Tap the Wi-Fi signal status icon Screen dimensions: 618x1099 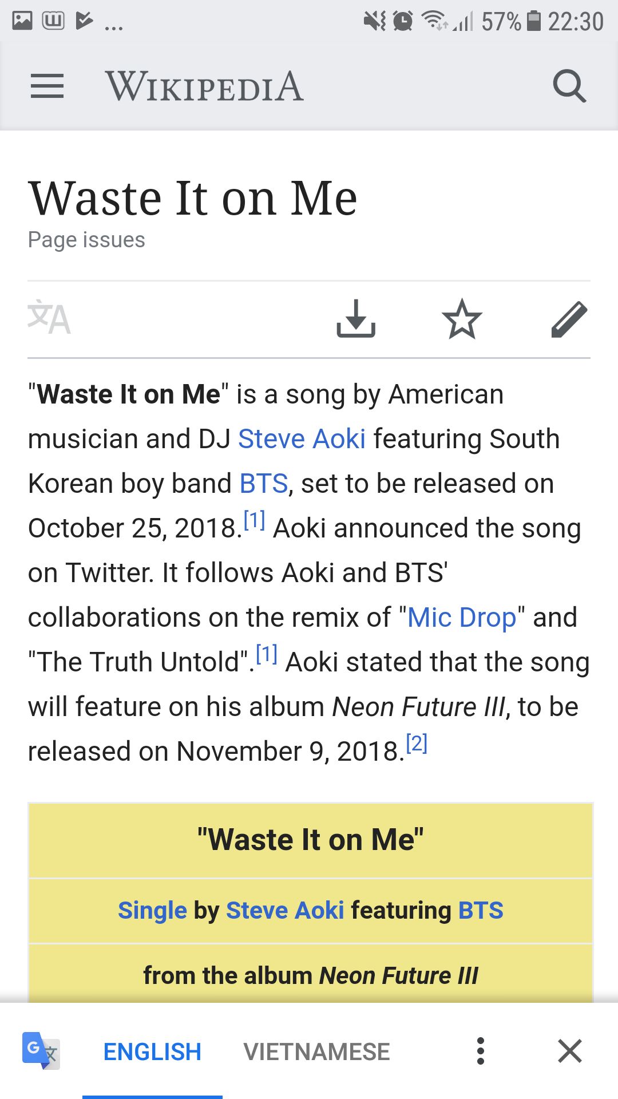[434, 21]
